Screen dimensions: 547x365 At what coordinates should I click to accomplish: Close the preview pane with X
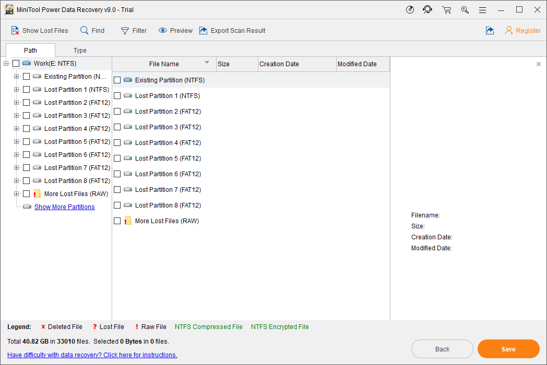[539, 64]
